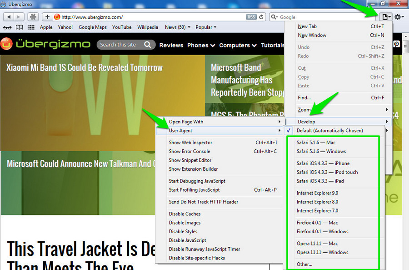
Task: Choose Internet Explorer 8.0 user agent
Action: 334,202
